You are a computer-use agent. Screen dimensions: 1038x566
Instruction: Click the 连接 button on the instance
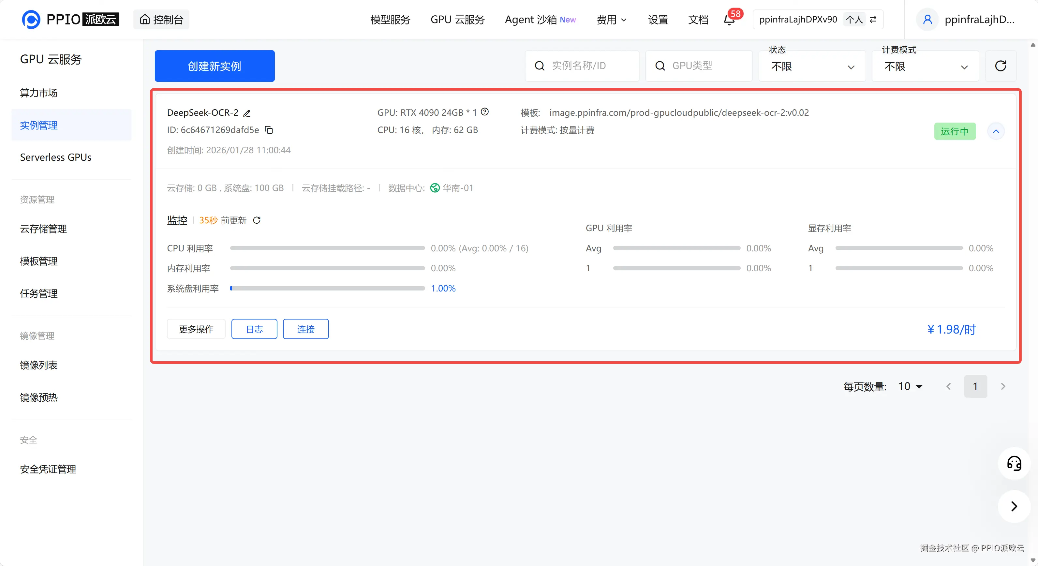[x=305, y=329]
